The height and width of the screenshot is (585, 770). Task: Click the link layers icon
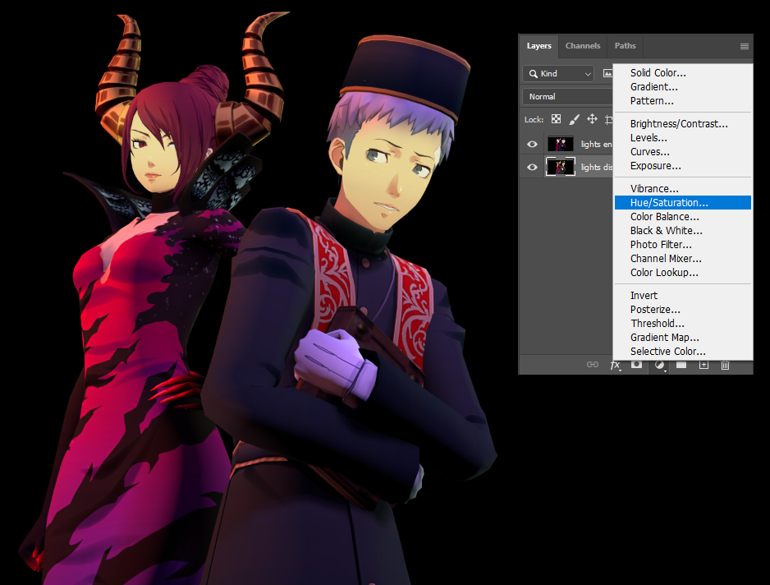pos(593,364)
